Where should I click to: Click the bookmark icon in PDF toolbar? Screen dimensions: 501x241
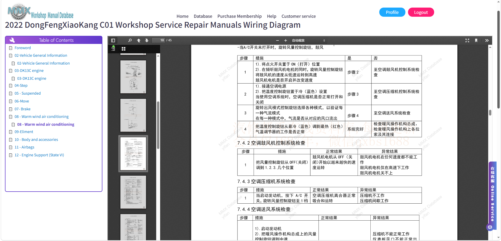pos(476,41)
